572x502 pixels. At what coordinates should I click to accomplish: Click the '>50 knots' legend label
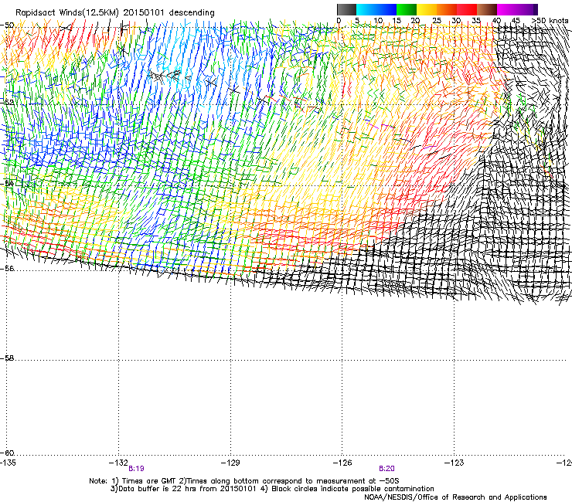[x=550, y=20]
